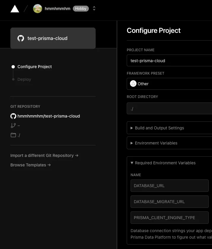Expand the Environment Variables section

tap(156, 143)
